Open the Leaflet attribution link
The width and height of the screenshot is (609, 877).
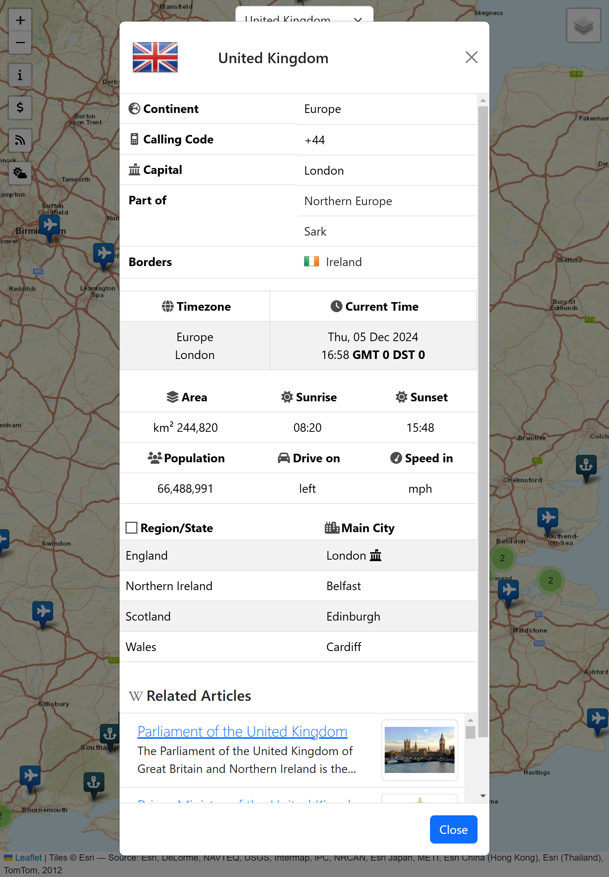[x=28, y=858]
